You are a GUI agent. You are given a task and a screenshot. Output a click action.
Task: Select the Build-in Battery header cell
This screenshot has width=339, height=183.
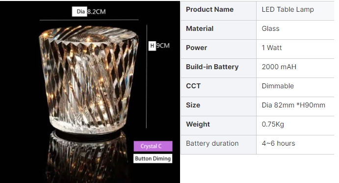pyautogui.click(x=219, y=68)
